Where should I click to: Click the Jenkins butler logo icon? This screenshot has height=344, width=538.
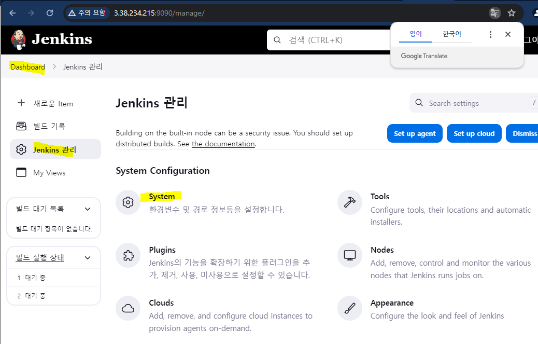click(18, 39)
